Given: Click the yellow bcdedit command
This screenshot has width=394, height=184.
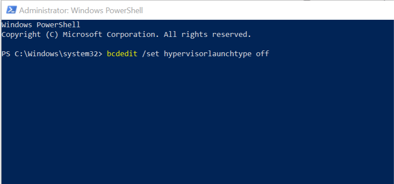Looking at the screenshot, I should click(122, 54).
